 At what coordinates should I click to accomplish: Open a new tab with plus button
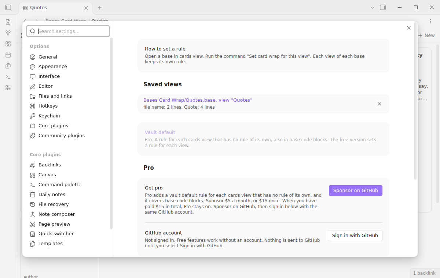point(100,8)
